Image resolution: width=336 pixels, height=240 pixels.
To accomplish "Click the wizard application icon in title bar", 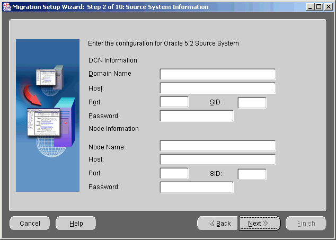I will (x=7, y=7).
